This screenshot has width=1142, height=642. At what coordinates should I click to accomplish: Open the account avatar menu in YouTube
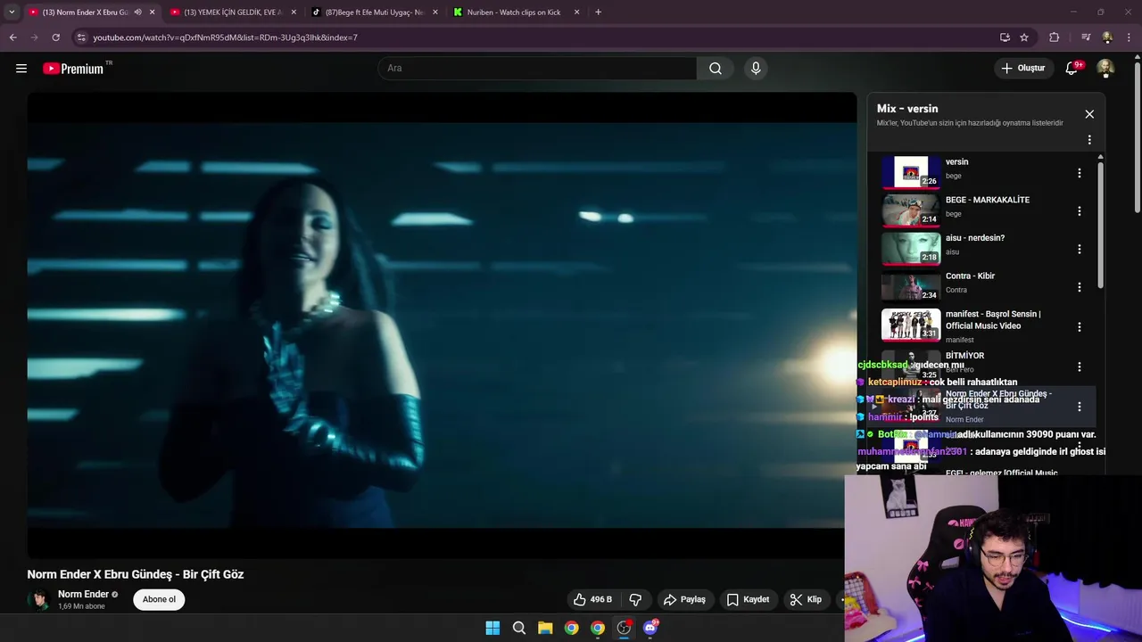(1105, 69)
